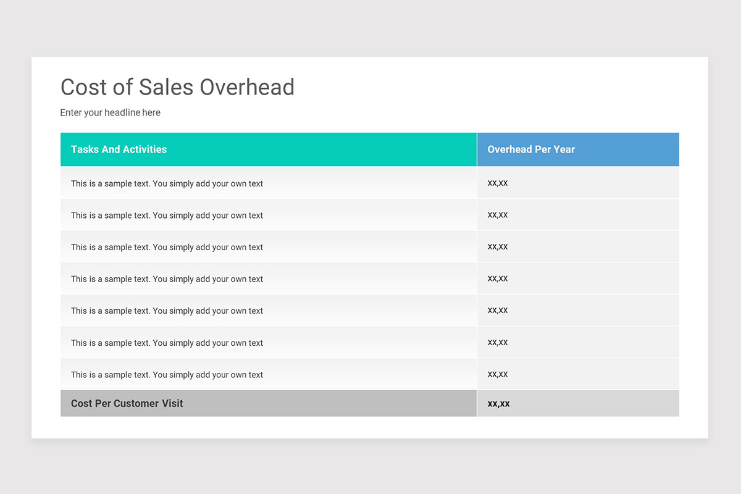Click the Tasks And Activities header

pos(119,149)
